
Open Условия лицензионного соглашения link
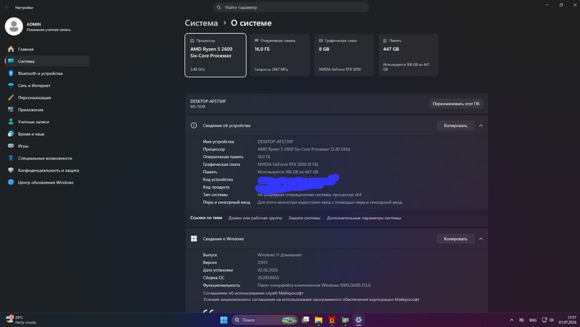point(311,299)
